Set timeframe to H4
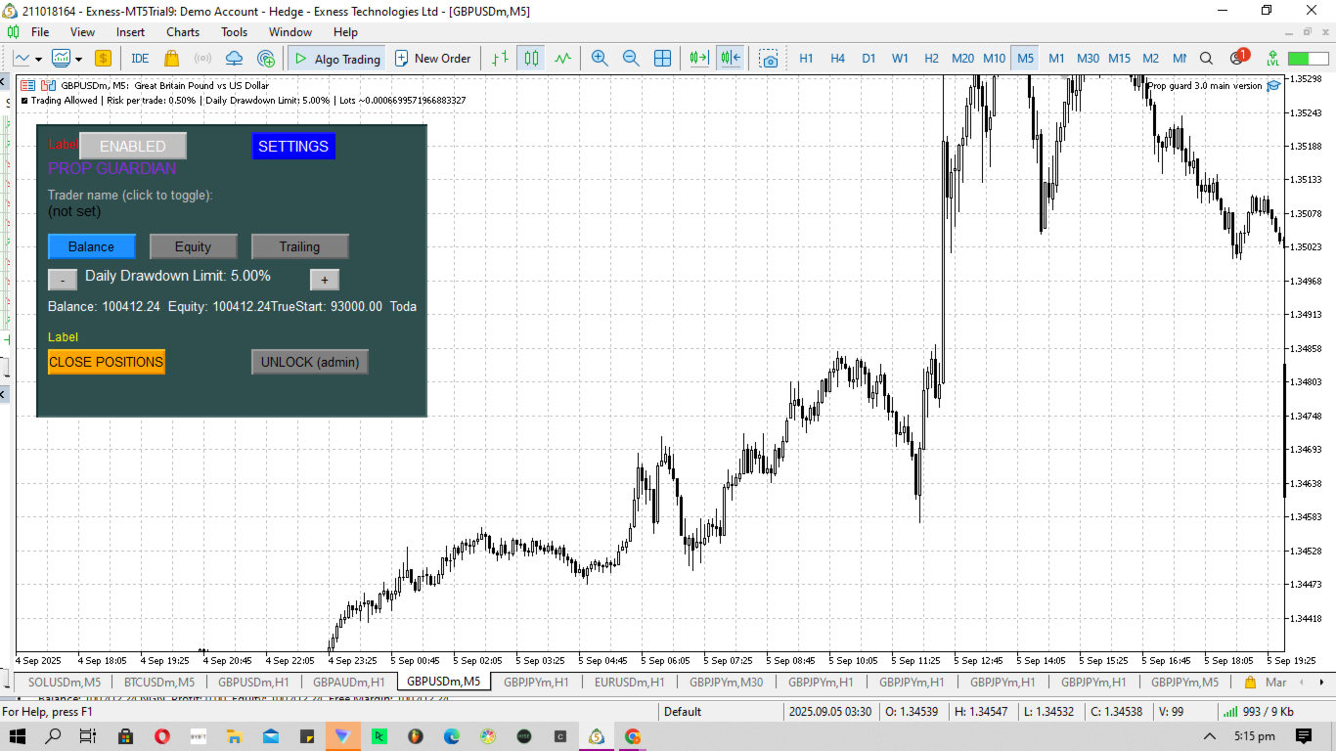 [x=837, y=59]
